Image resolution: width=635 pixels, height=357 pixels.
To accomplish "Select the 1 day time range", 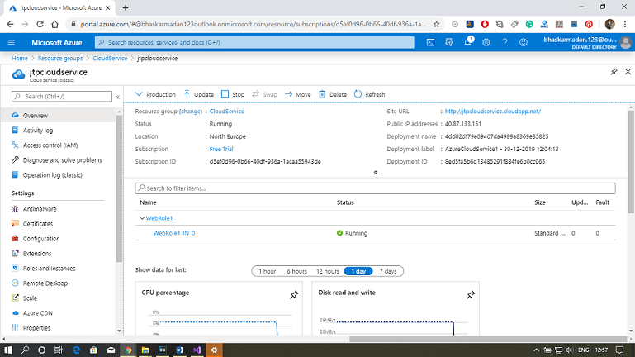I will [x=358, y=271].
